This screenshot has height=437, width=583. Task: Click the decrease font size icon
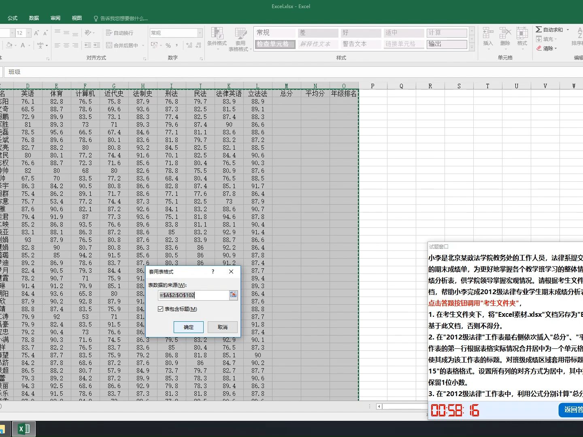[45, 33]
